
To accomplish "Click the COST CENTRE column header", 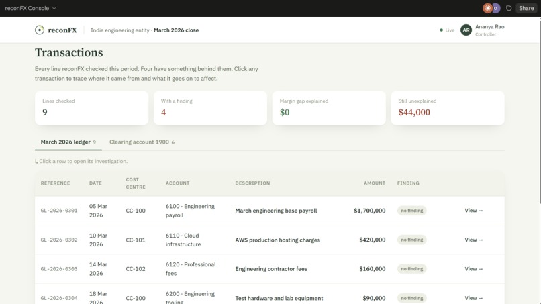I will (136, 183).
